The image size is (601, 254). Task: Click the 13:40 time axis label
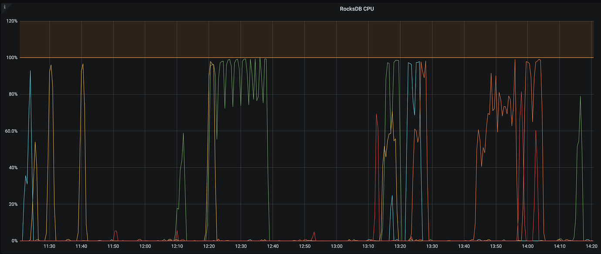coord(464,246)
